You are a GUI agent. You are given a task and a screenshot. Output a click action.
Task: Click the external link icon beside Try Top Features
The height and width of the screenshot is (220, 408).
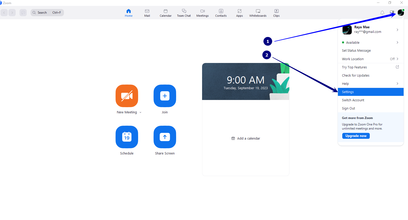pos(397,67)
